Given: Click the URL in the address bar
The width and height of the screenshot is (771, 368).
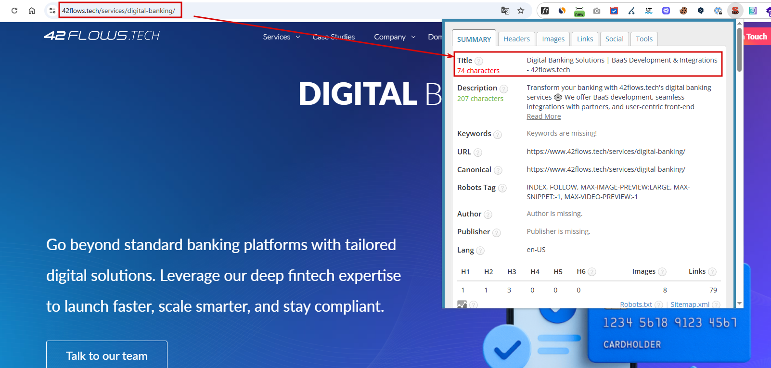Looking at the screenshot, I should coord(118,11).
